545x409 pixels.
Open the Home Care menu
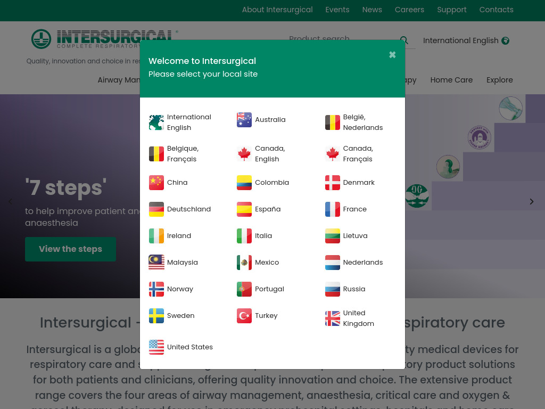pos(451,80)
